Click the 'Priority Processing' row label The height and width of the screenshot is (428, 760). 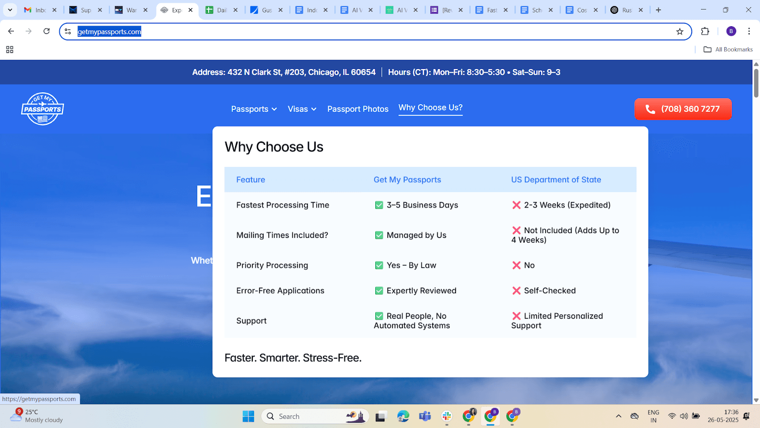pyautogui.click(x=272, y=265)
